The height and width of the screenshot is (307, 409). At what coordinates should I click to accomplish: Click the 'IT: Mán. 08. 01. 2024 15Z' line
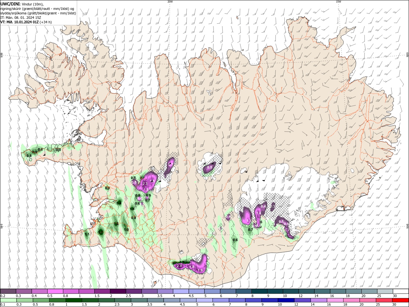(21, 18)
